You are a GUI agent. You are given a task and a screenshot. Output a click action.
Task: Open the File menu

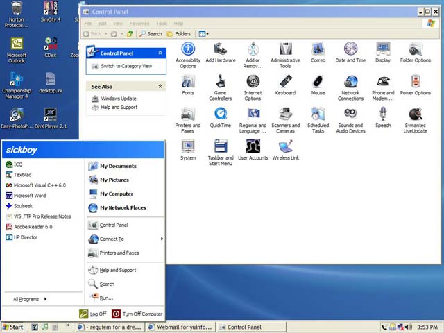(88, 24)
